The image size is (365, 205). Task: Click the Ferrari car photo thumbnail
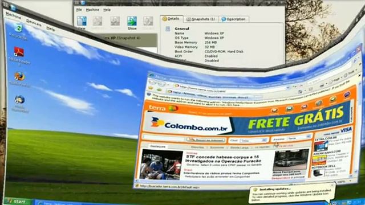point(290,160)
